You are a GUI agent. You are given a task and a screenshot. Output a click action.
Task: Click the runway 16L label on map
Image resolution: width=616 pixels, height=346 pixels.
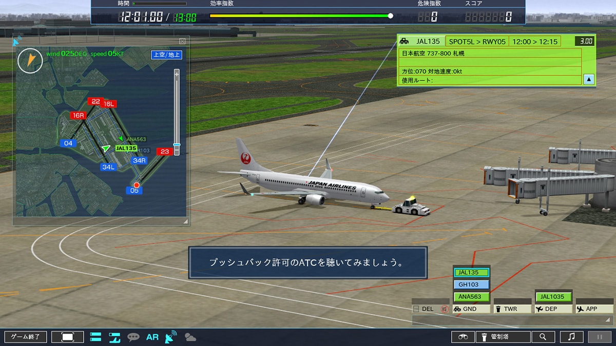(109, 104)
